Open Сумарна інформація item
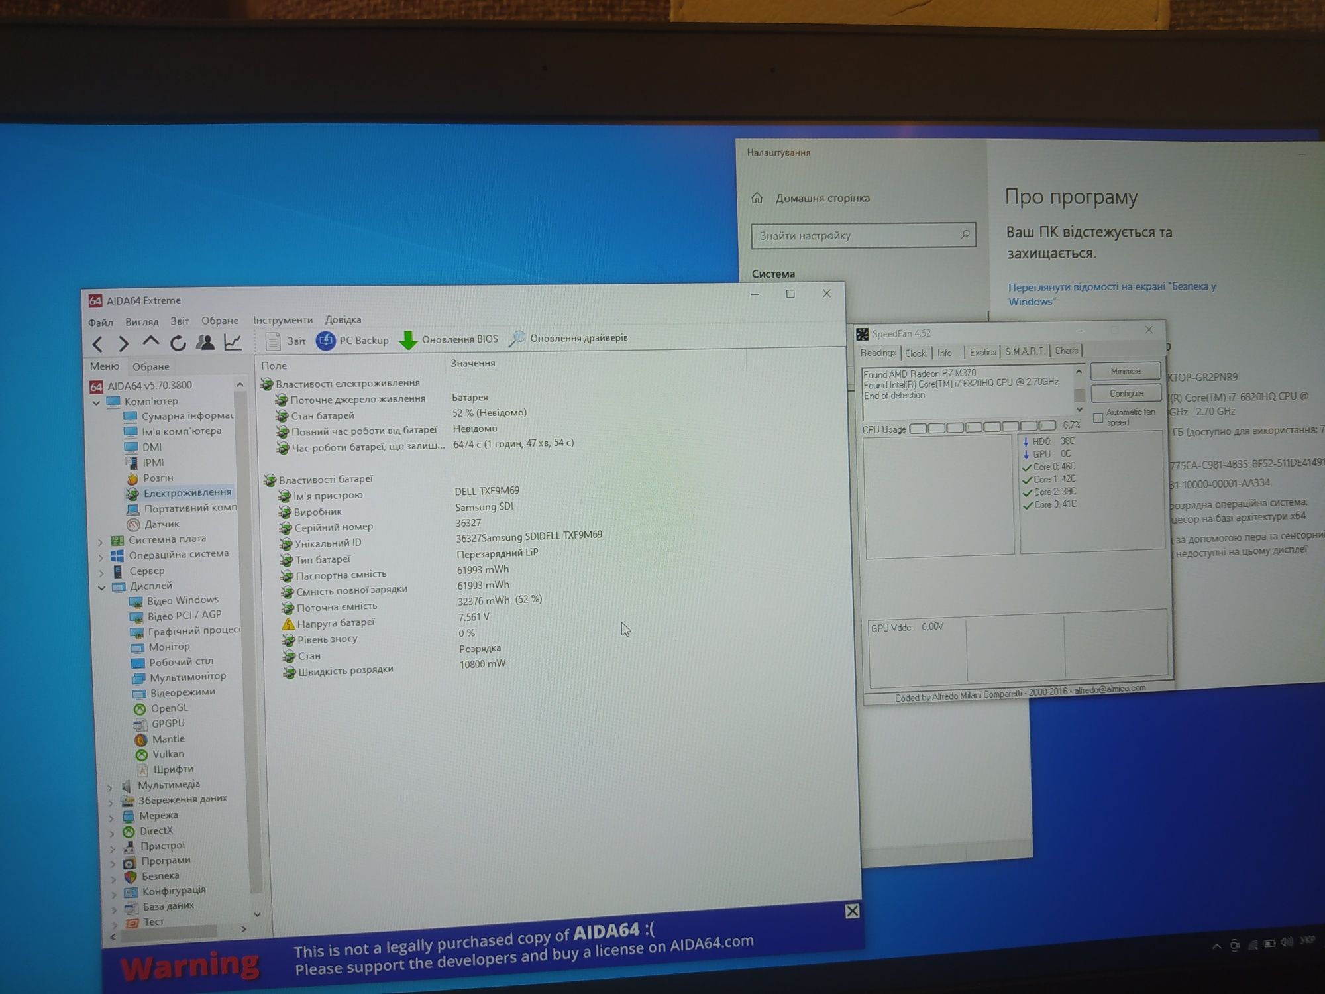The width and height of the screenshot is (1325, 994). (x=180, y=416)
